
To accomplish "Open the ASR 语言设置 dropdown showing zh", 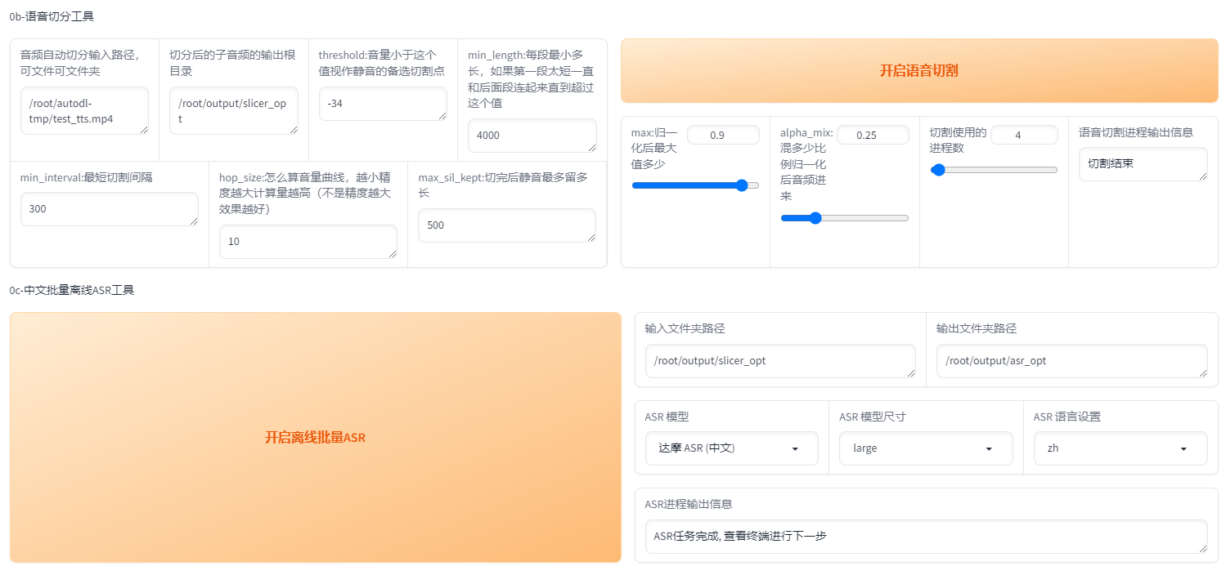I will (1120, 448).
